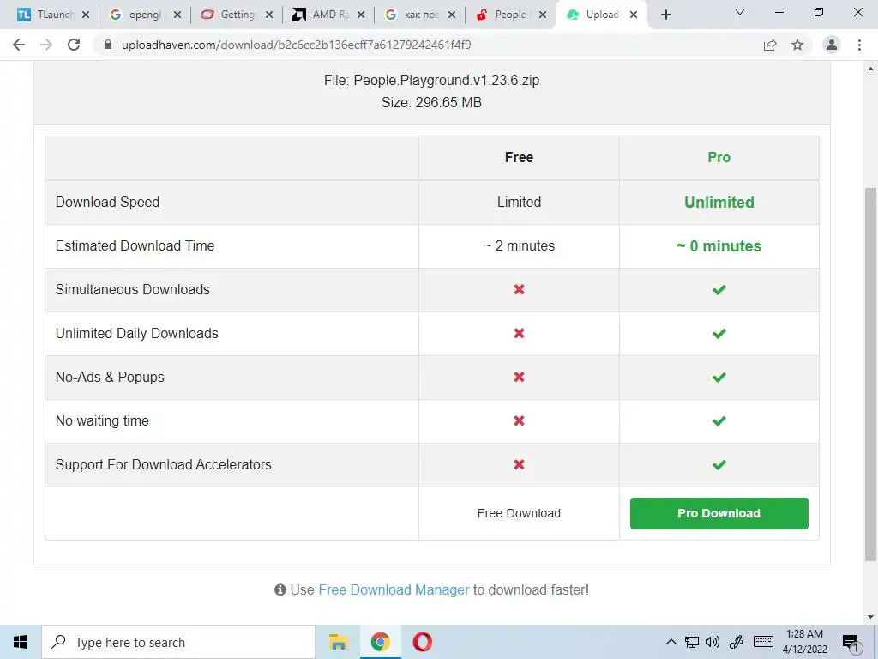Click the Free Download text
This screenshot has height=659, width=878.
click(x=519, y=513)
